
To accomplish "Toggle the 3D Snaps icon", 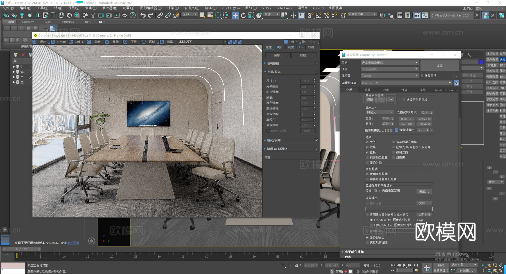I will click(310, 15).
